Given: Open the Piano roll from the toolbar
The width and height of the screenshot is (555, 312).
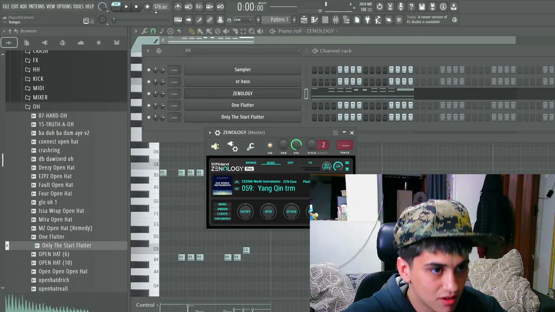Looking at the screenshot, I should [x=314, y=20].
